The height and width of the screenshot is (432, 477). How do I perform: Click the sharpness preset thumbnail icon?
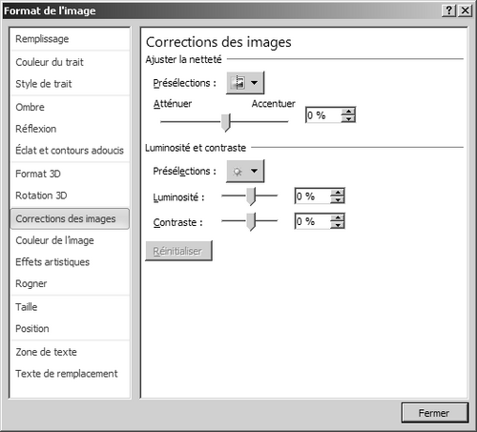[238, 83]
